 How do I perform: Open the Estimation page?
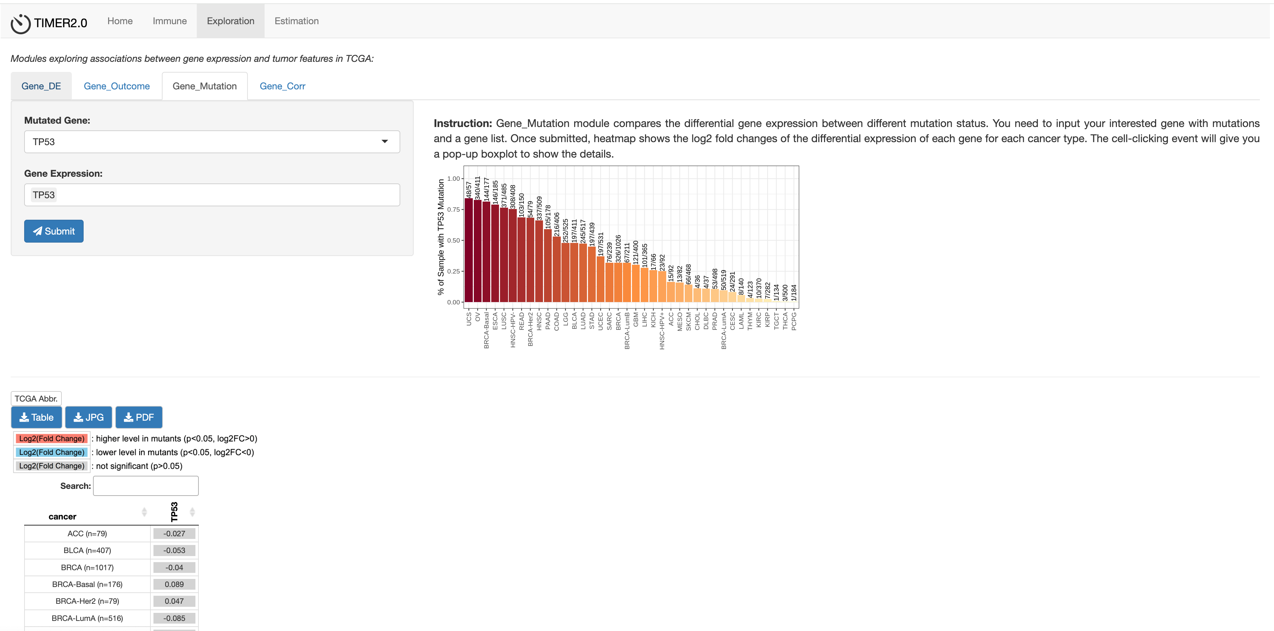click(296, 21)
